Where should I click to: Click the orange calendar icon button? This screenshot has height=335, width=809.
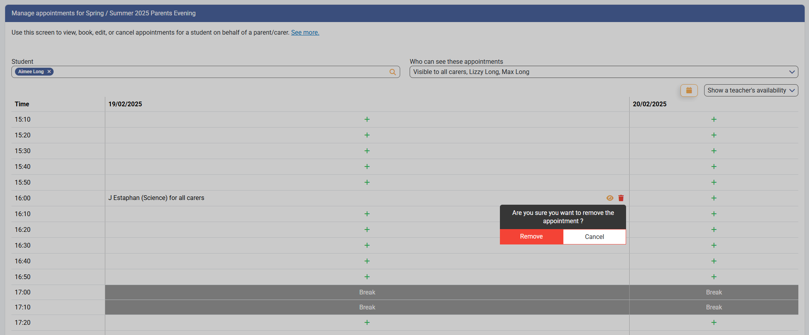coord(689,91)
